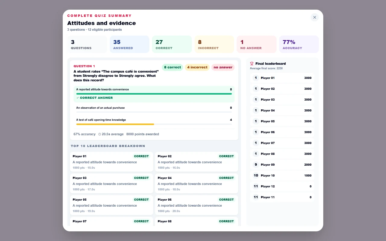Click the 'Attitudes and evidence' title
Screen dimensions: 386x241
[x=102, y=23]
